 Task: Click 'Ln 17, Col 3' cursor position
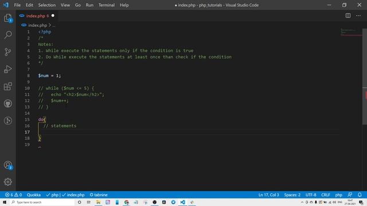(269, 195)
